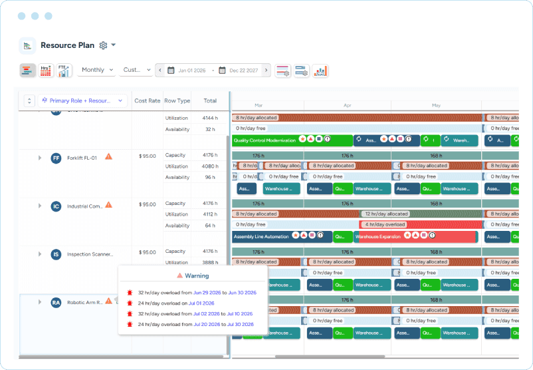
Task: Edit the Dec 22 2027 end date field
Action: pyautogui.click(x=244, y=71)
